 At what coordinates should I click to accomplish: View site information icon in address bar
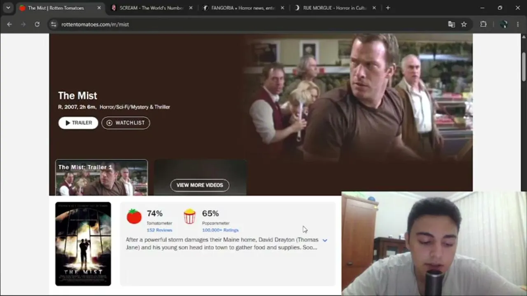54,24
